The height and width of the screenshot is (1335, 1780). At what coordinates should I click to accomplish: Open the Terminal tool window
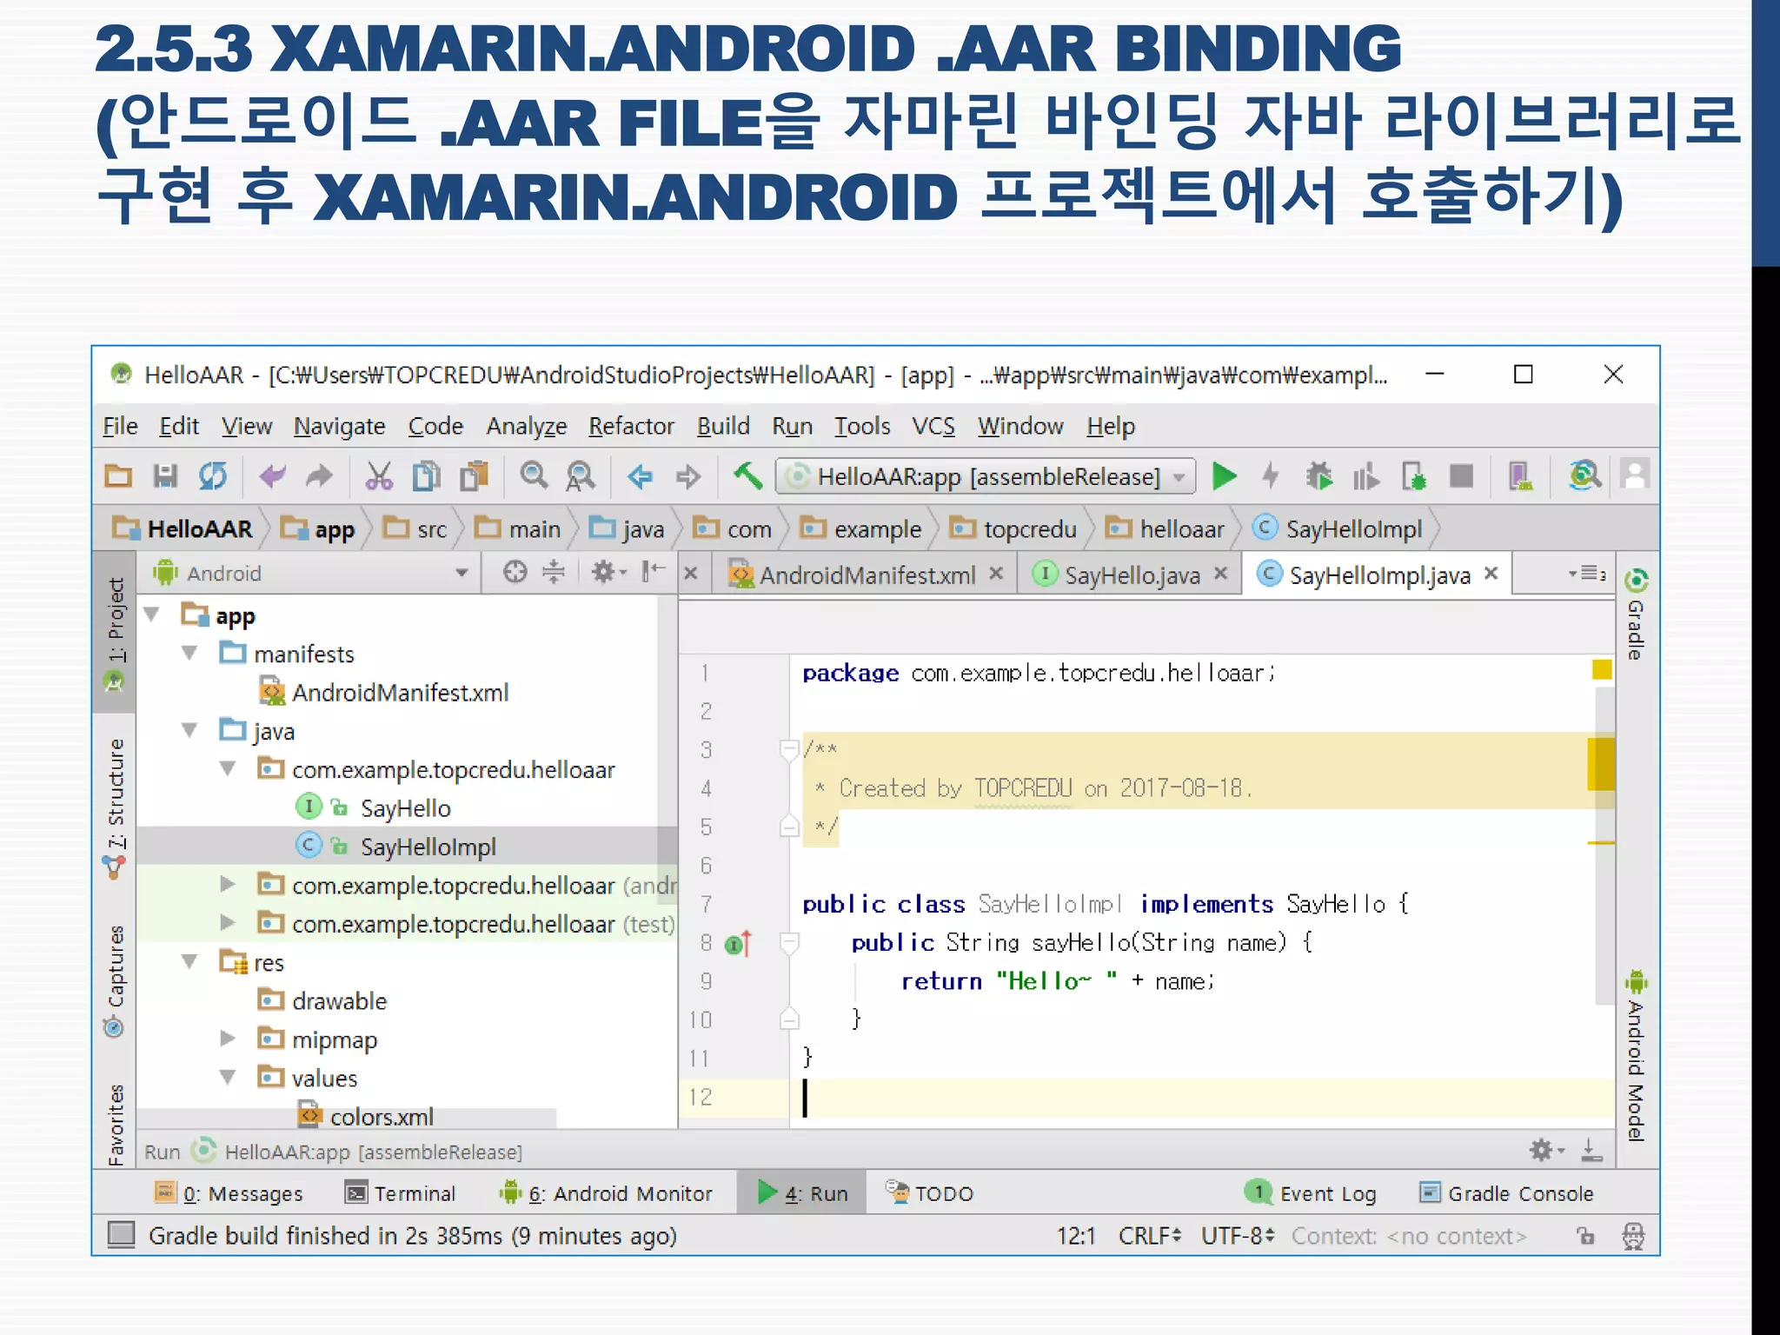click(x=401, y=1193)
